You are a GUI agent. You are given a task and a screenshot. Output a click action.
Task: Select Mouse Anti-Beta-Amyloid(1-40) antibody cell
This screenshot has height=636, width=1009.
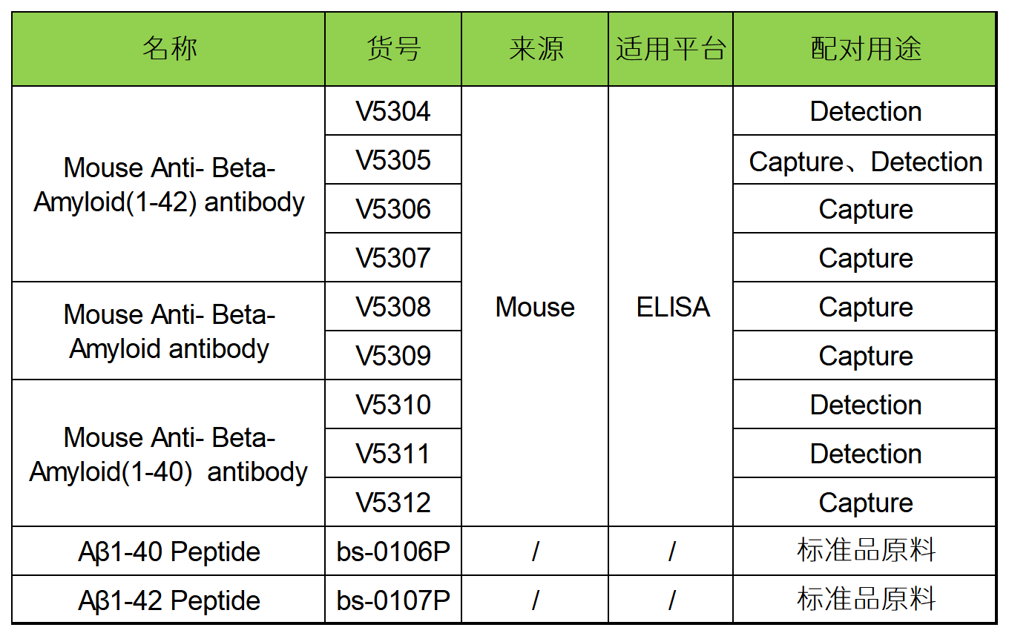pos(169,454)
